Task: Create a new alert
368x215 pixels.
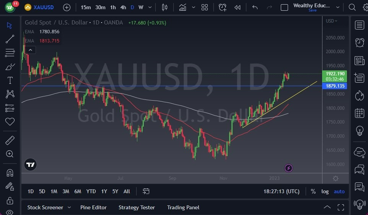Action: pos(223,8)
